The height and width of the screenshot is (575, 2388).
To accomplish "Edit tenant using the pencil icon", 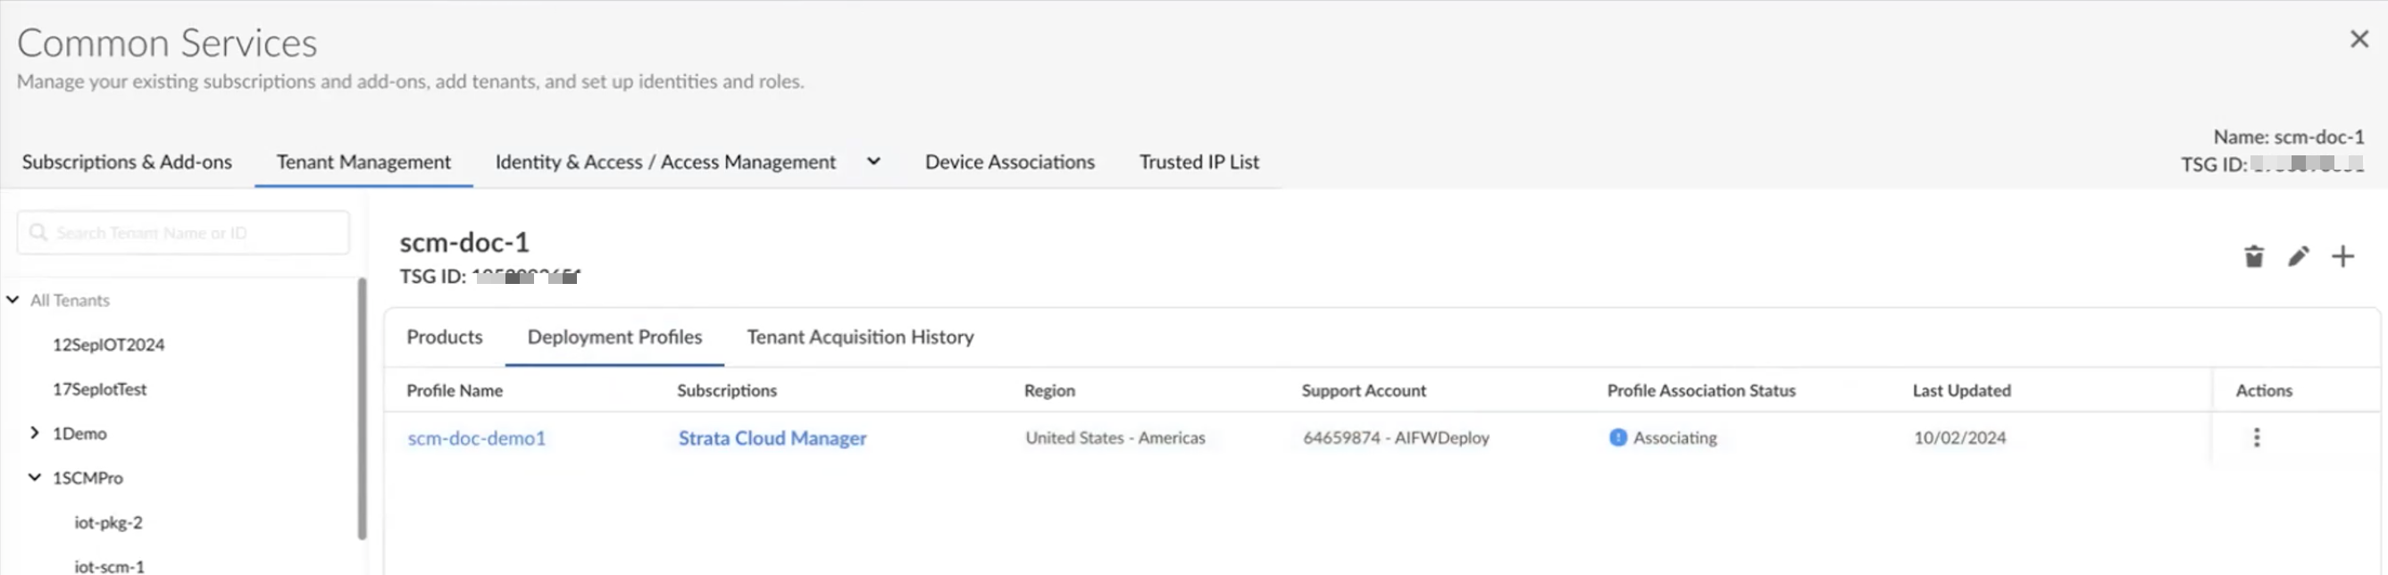I will click(x=2298, y=257).
